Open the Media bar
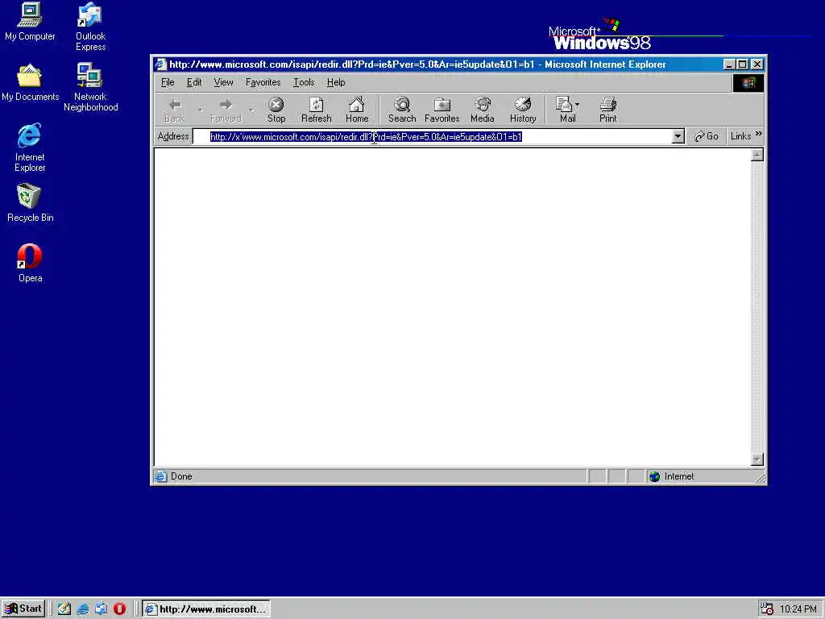 pyautogui.click(x=483, y=110)
